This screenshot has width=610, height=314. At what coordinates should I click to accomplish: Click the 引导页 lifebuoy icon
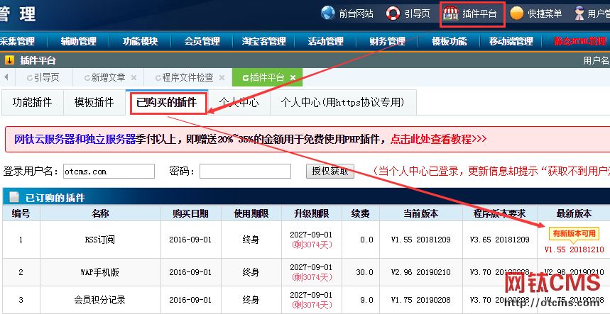393,13
